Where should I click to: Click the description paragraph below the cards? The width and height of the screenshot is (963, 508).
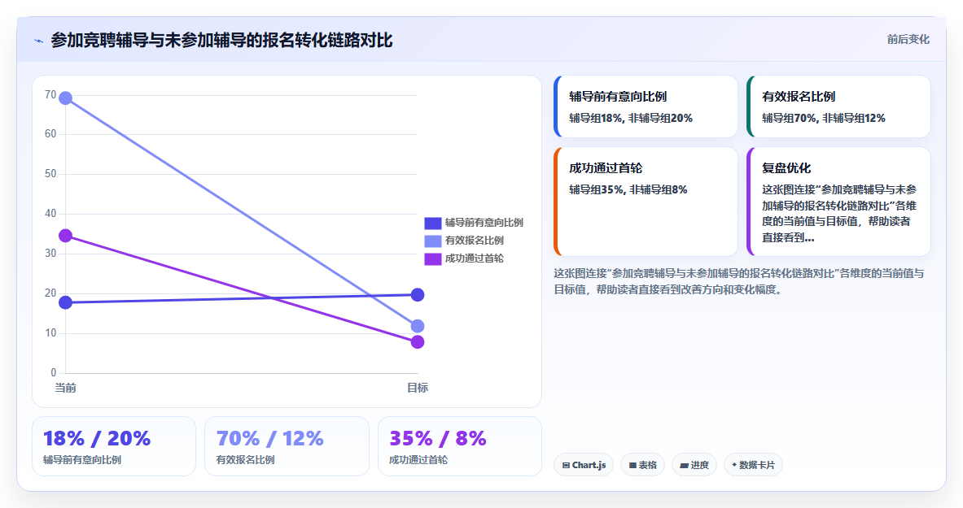[739, 281]
